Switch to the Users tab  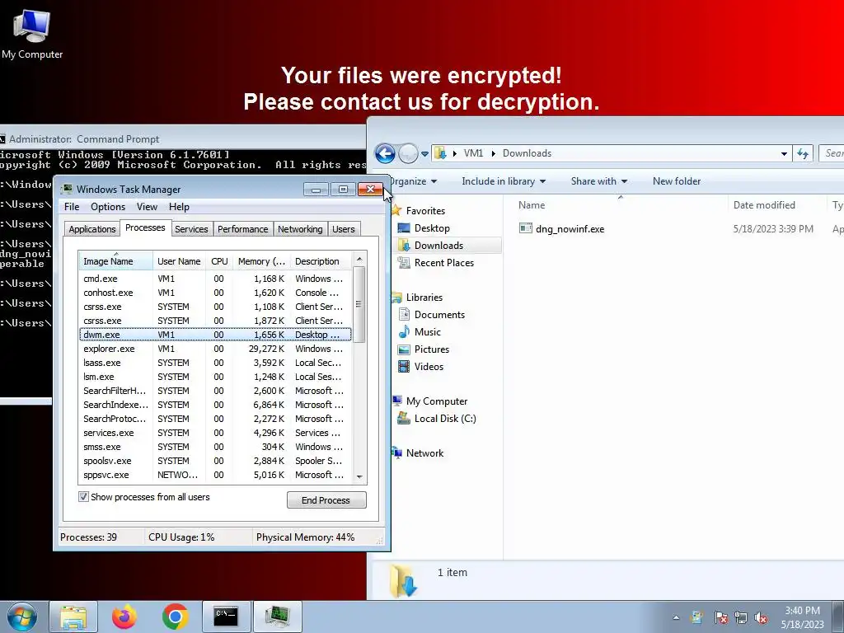[344, 229]
